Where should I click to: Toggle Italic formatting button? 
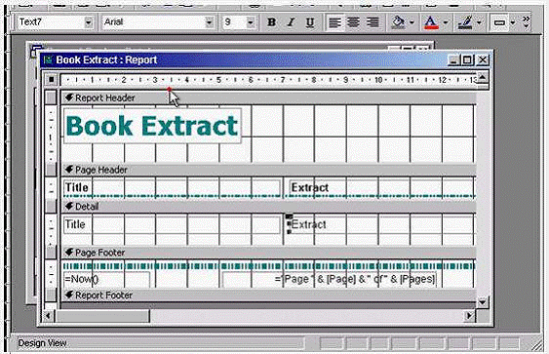pos(291,22)
